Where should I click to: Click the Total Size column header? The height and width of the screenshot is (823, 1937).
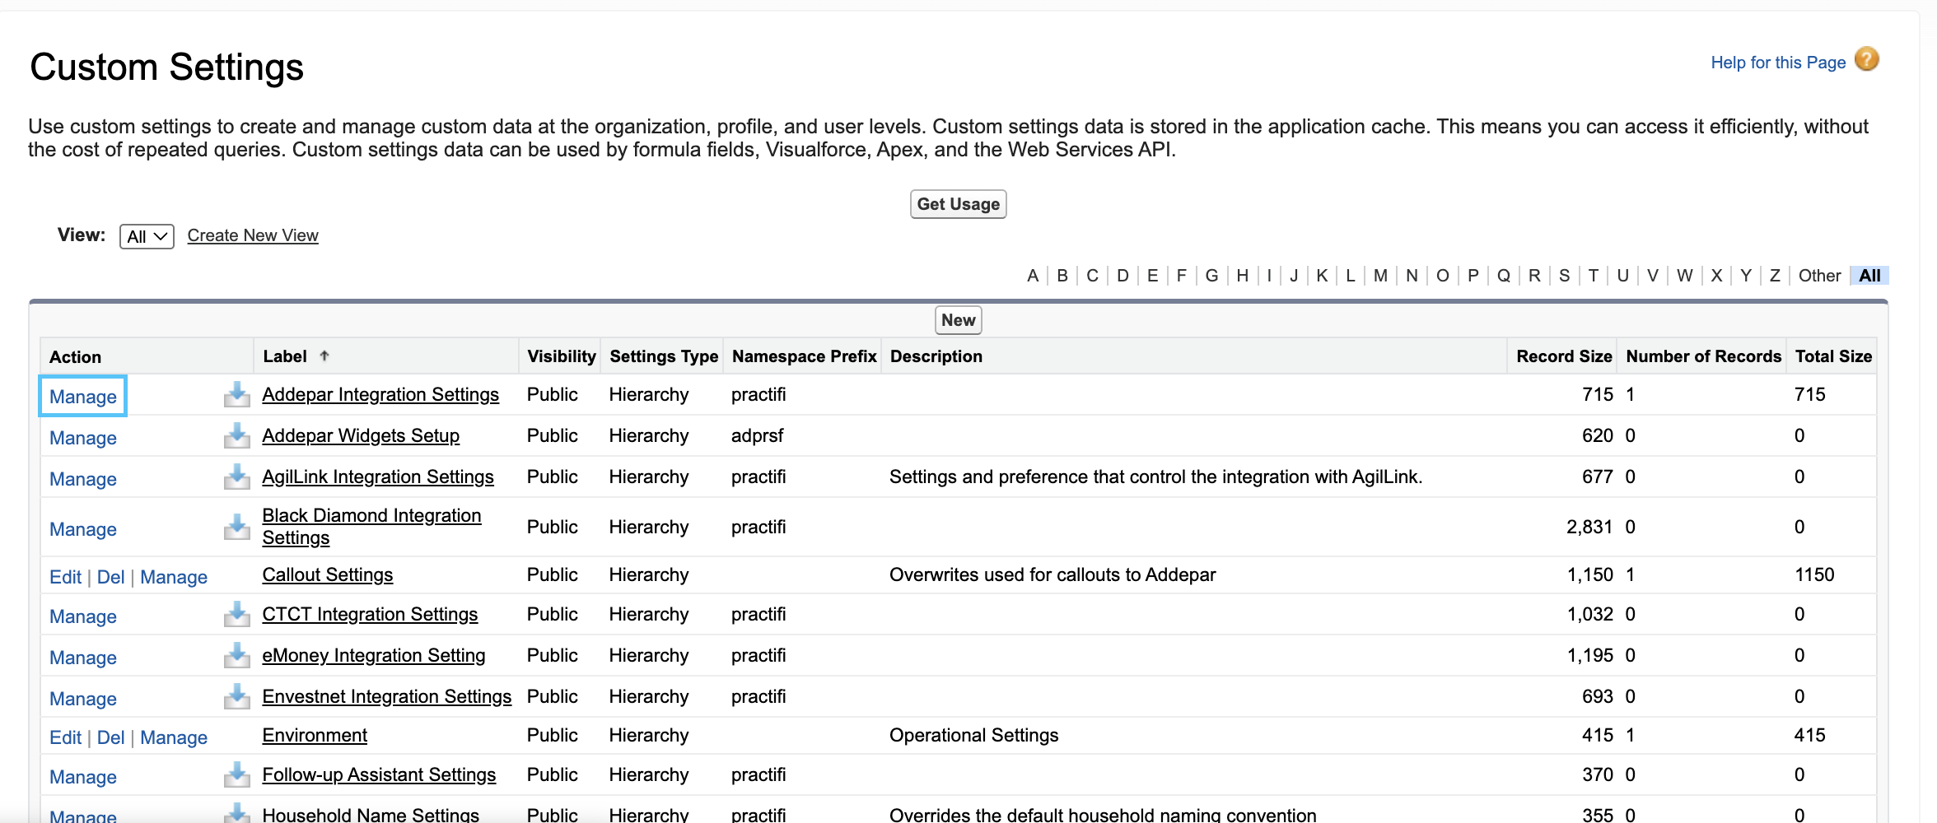tap(1833, 356)
